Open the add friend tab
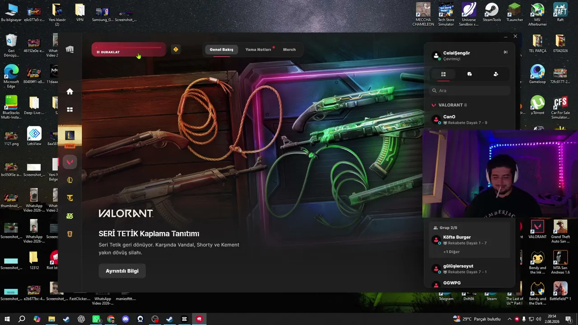This screenshot has width=578, height=325. [x=496, y=74]
